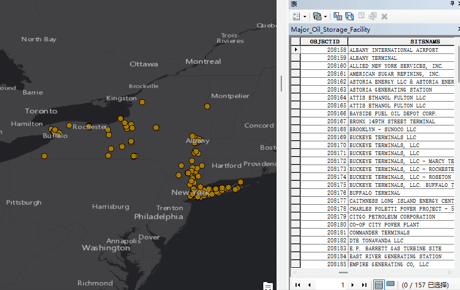Image resolution: width=460 pixels, height=290 pixels.
Task: Pin the table window with the pushpin
Action: pyautogui.click(x=452, y=3)
